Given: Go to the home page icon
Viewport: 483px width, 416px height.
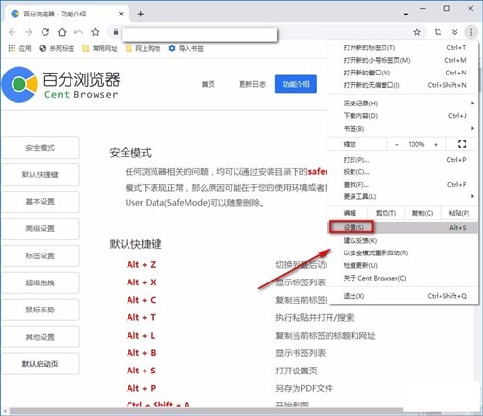Looking at the screenshot, I should pyautogui.click(x=62, y=32).
